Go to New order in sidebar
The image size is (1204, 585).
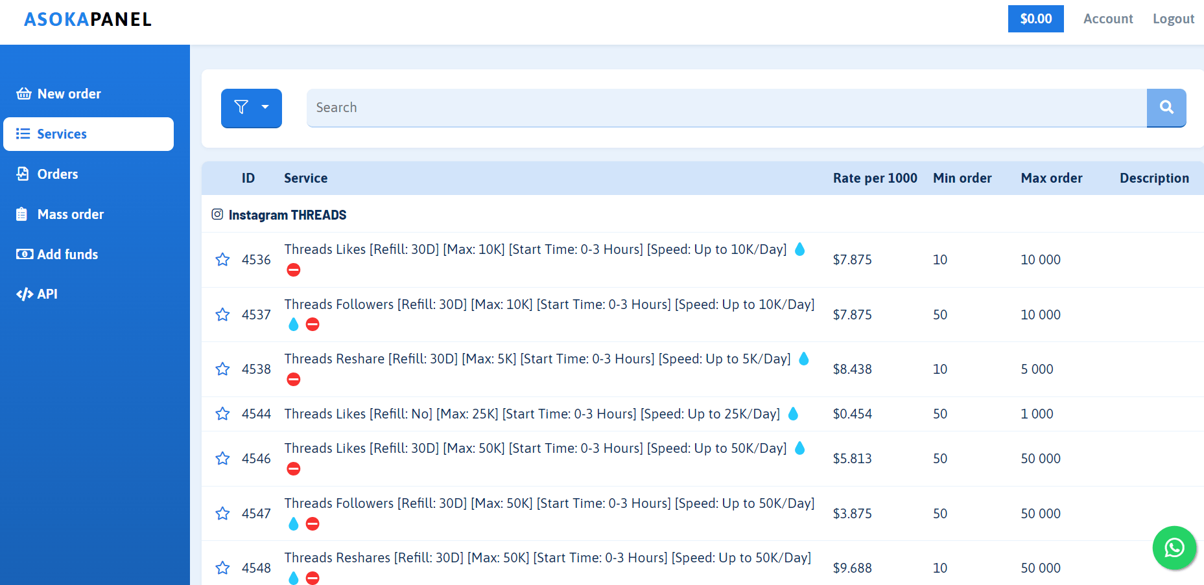(69, 94)
